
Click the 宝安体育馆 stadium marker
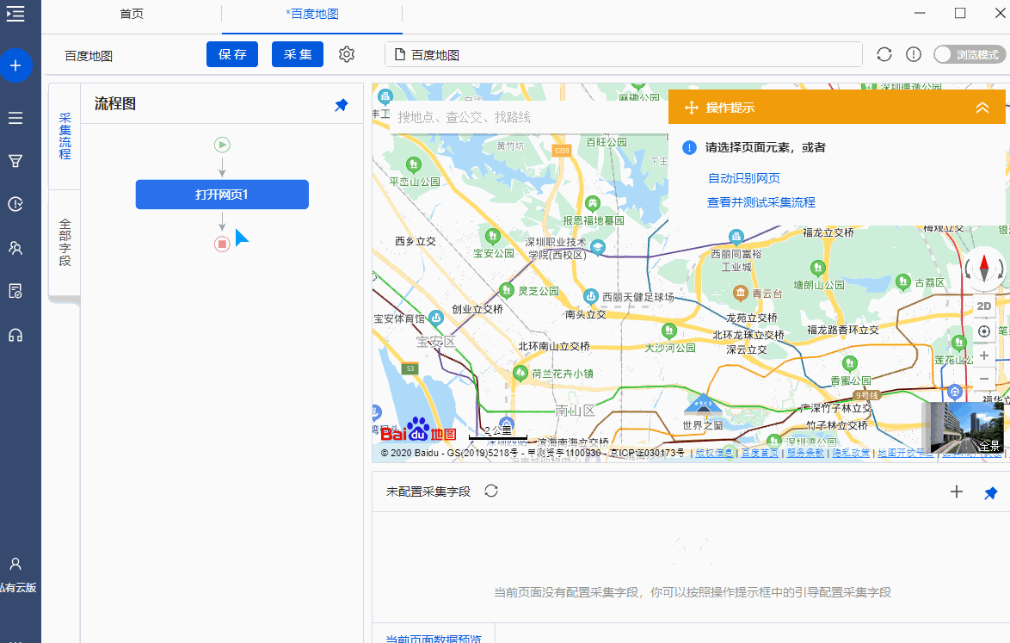[x=436, y=318]
